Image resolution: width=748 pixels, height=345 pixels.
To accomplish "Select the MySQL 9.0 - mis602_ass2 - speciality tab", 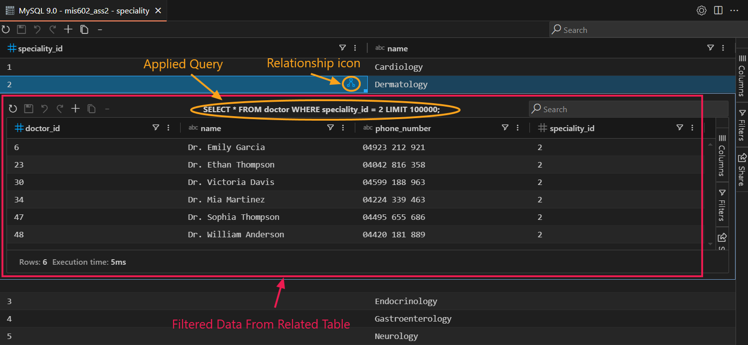I will (83, 10).
